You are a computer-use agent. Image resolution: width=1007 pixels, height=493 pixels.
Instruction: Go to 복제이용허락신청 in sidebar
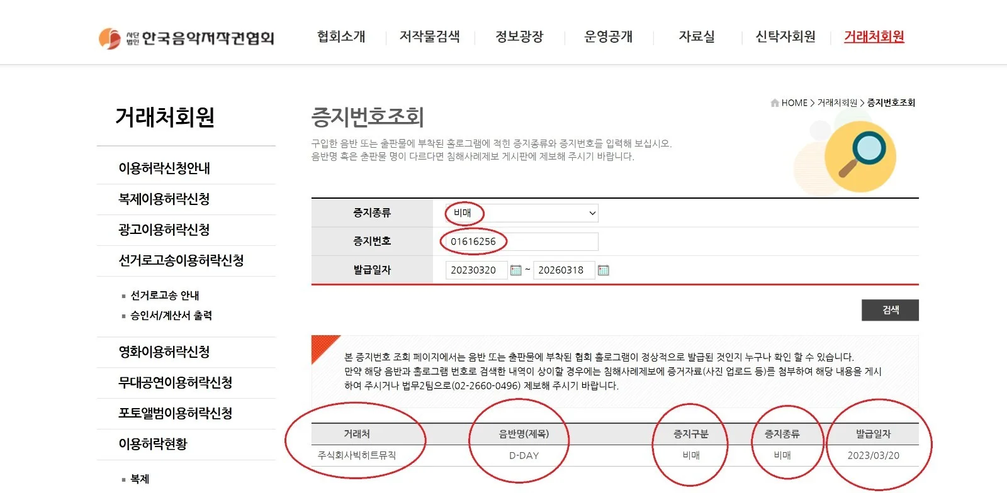164,199
